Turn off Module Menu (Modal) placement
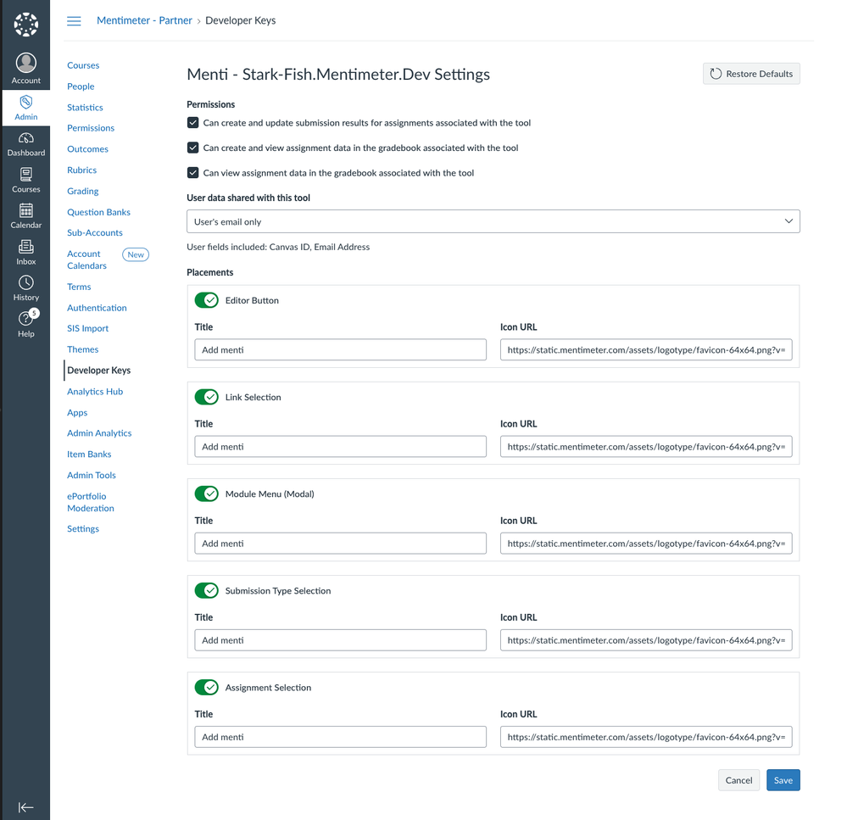This screenshot has height=820, width=847. coord(207,494)
